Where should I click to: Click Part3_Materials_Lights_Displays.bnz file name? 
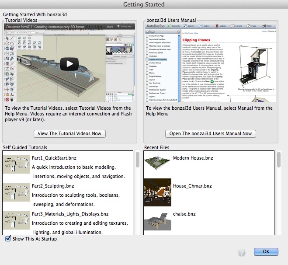[70, 214]
